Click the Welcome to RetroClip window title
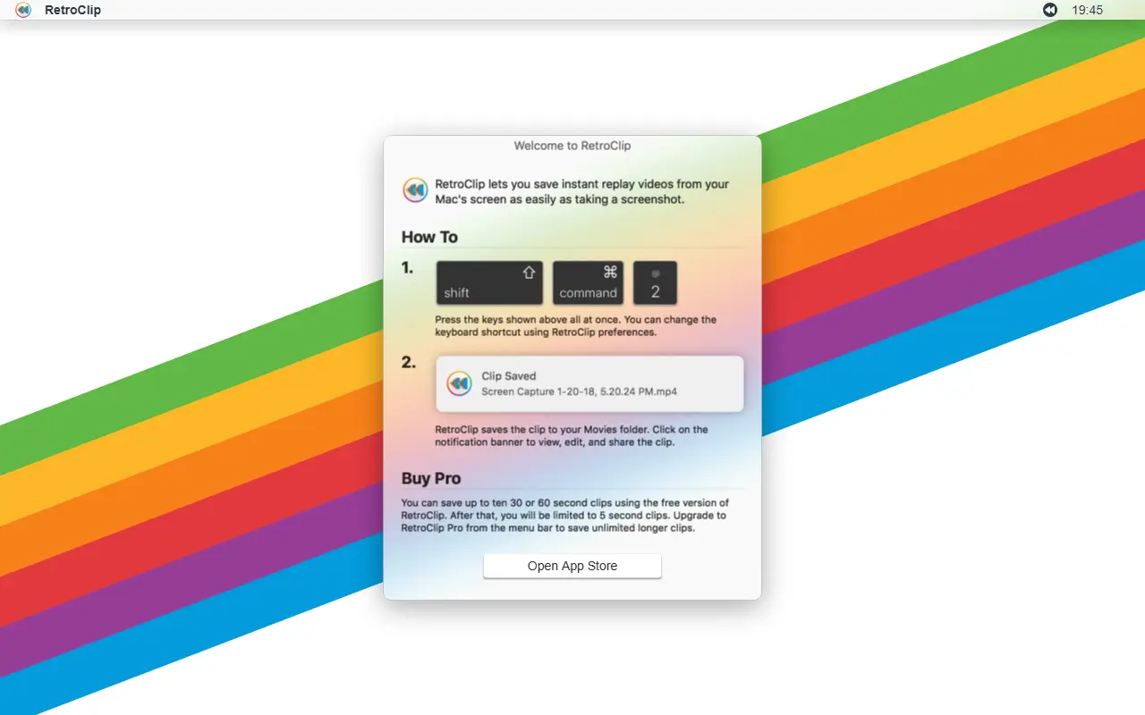Image resolution: width=1145 pixels, height=715 pixels. pos(572,146)
